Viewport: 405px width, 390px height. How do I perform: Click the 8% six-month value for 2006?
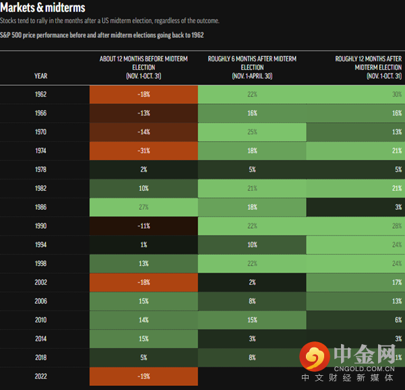tap(252, 302)
